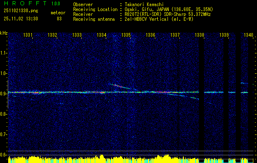The image size is (257, 163).
Task: Click the antenna text 2el-HB9CV Vertical
Action: coord(147,19)
